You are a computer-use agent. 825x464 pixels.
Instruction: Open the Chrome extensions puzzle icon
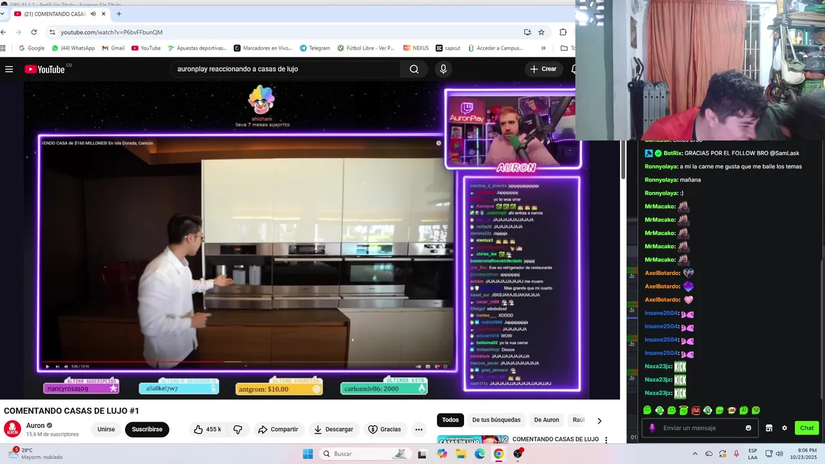563,32
